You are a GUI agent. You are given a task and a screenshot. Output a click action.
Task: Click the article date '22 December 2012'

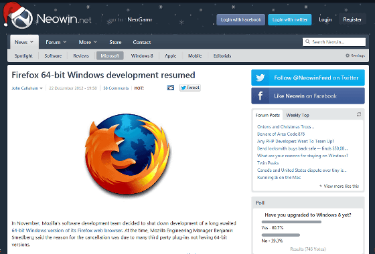[73, 88]
